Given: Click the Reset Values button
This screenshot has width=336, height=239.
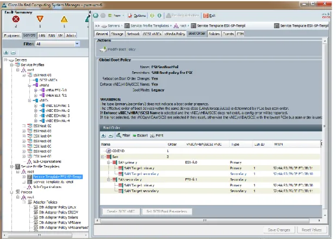Looking at the screenshot, I should (312, 230).
